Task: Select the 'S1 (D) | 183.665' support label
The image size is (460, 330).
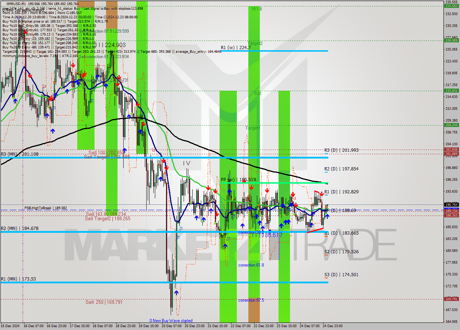Action: [341, 233]
